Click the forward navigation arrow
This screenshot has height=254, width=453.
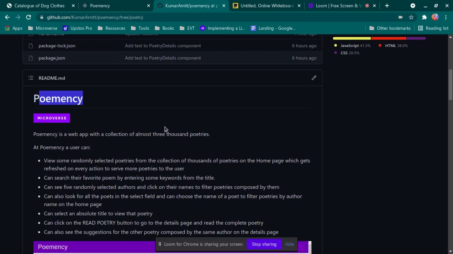pos(18,17)
